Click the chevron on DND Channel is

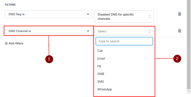[88, 31]
